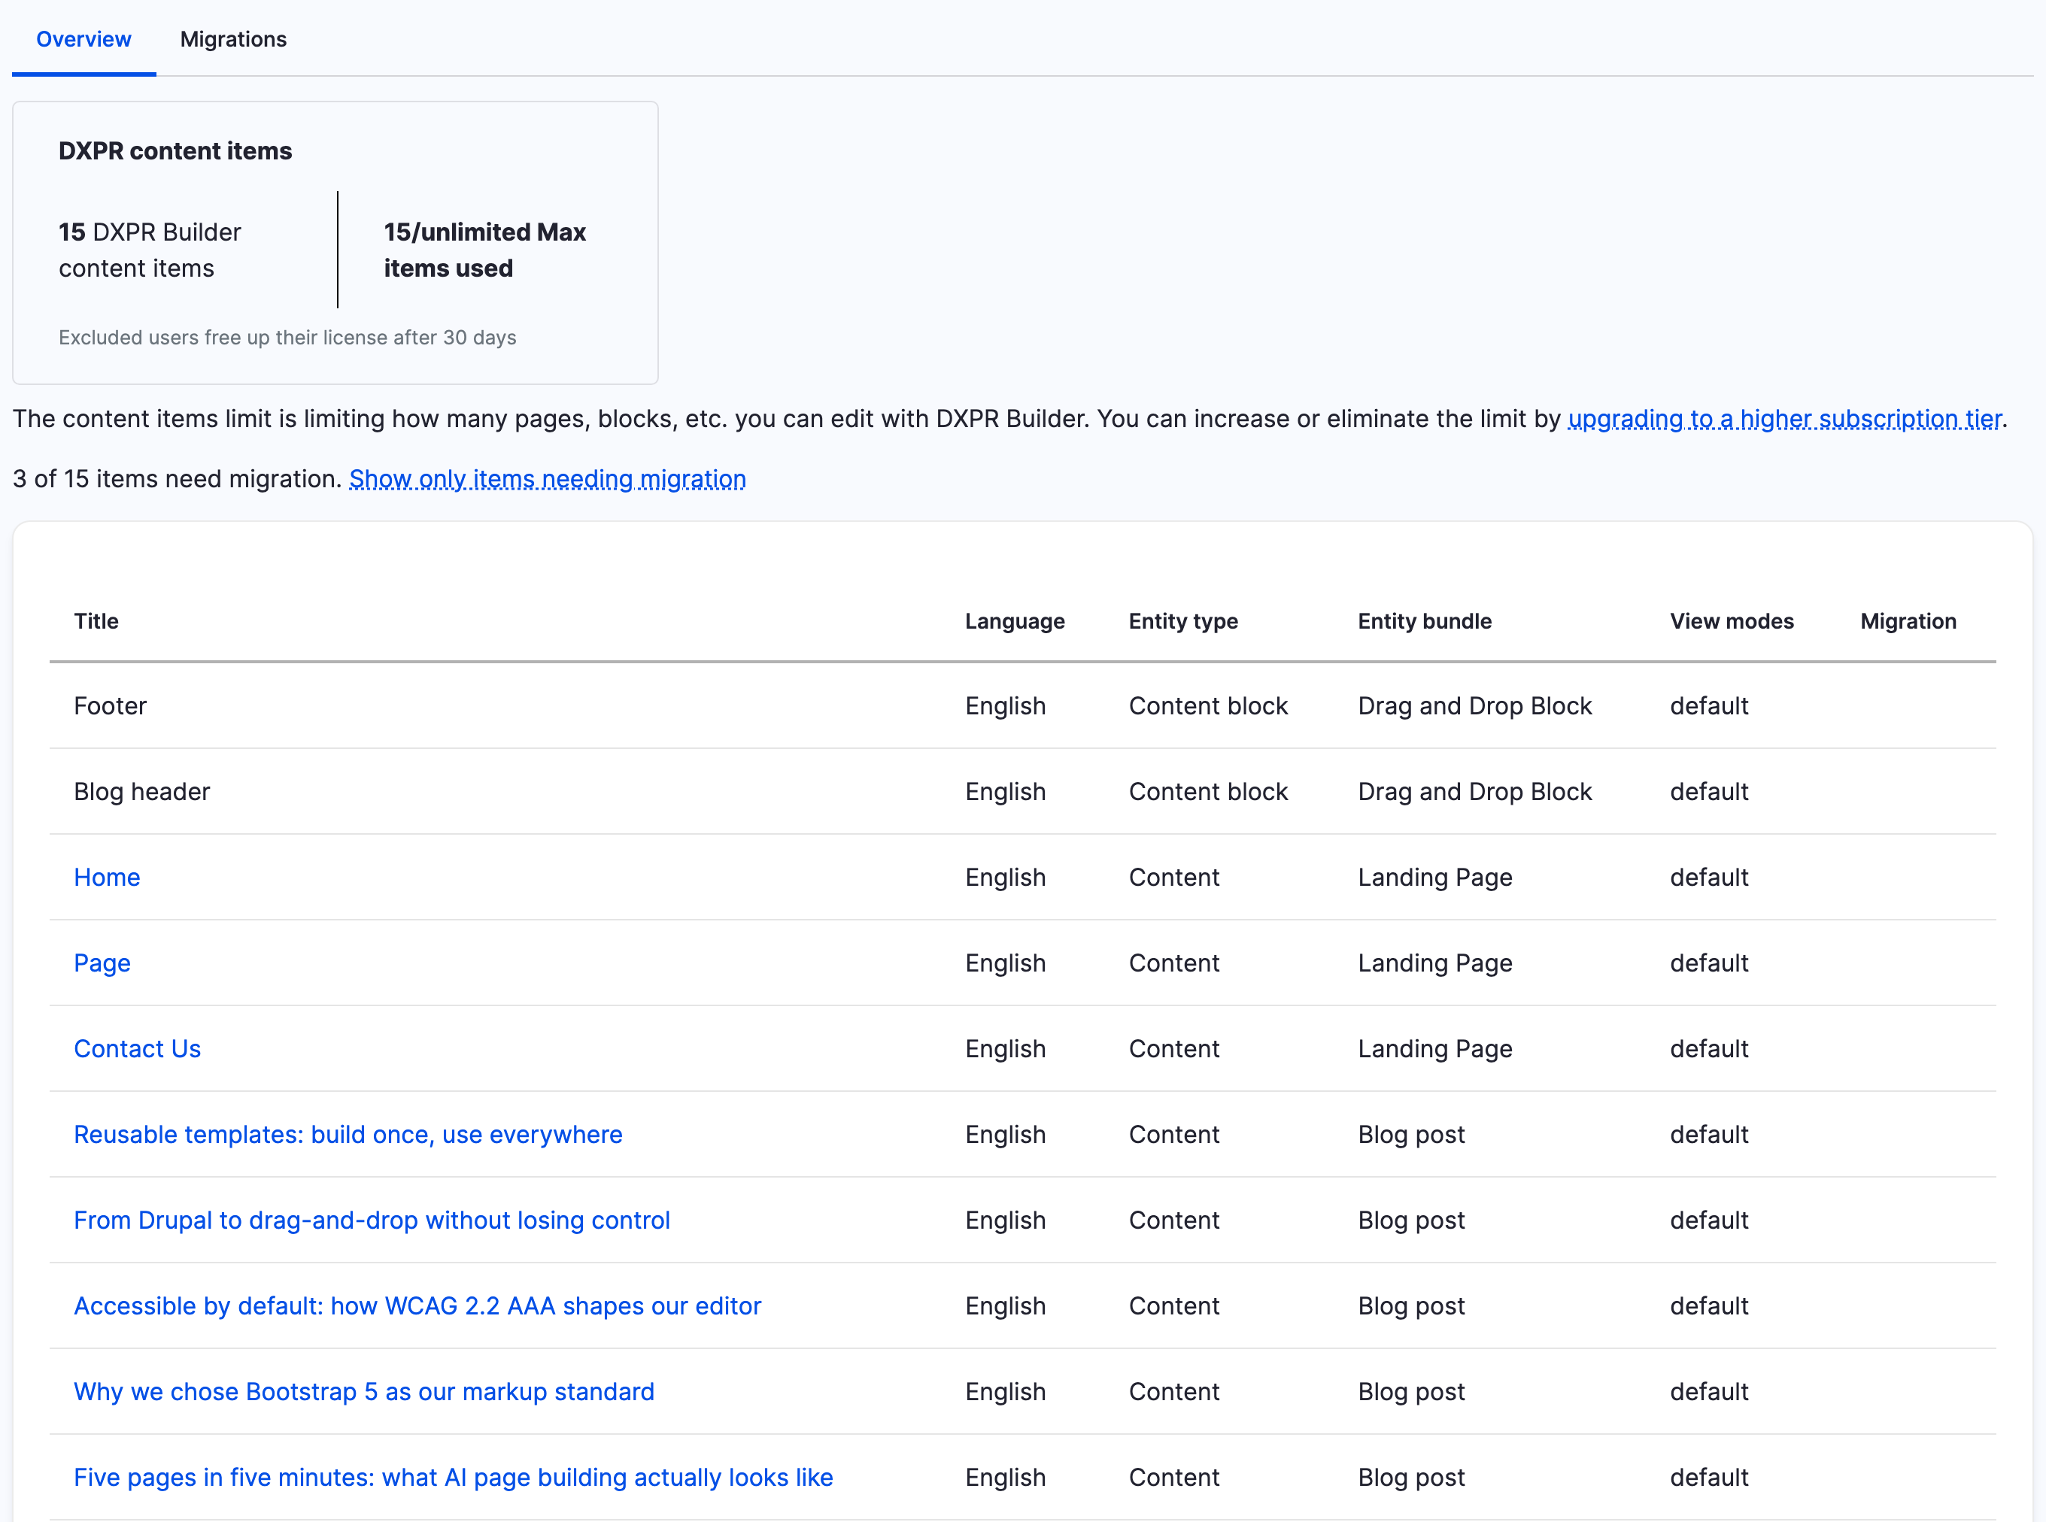Click Drag and Drop Block in Blog header row
2046x1522 pixels.
coord(1474,791)
